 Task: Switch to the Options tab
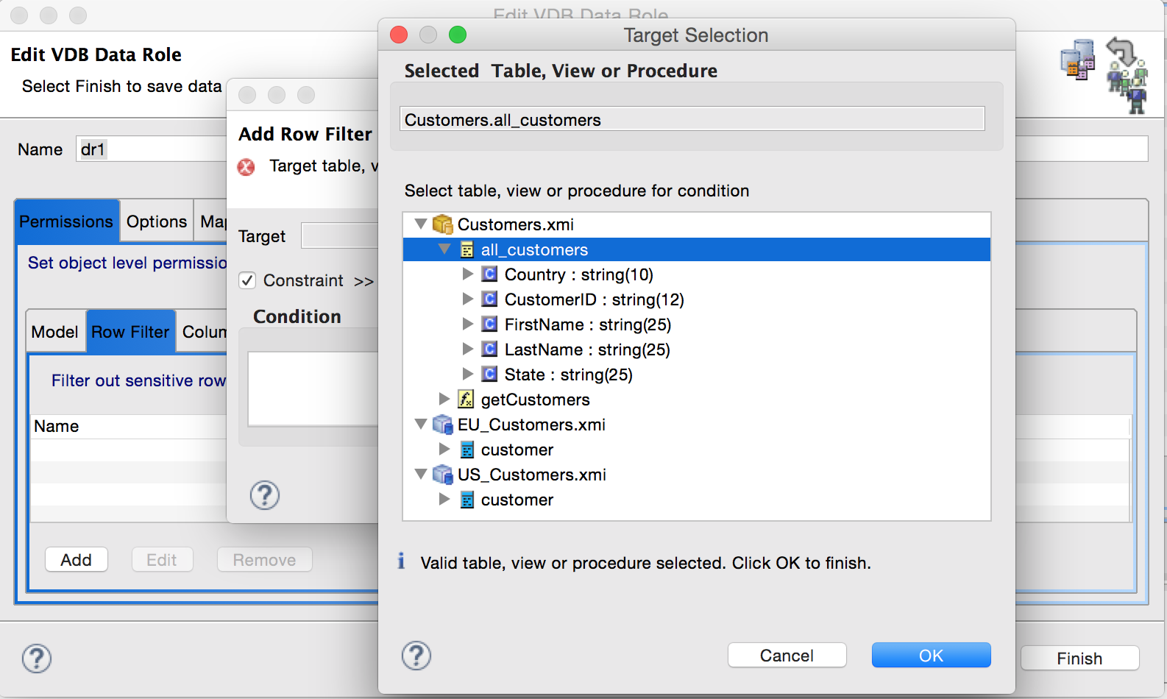point(156,221)
